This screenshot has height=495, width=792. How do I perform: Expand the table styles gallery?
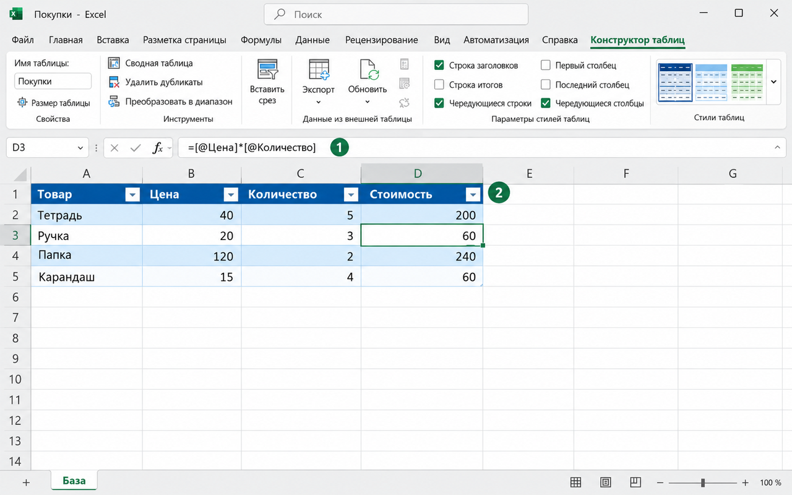point(773,82)
